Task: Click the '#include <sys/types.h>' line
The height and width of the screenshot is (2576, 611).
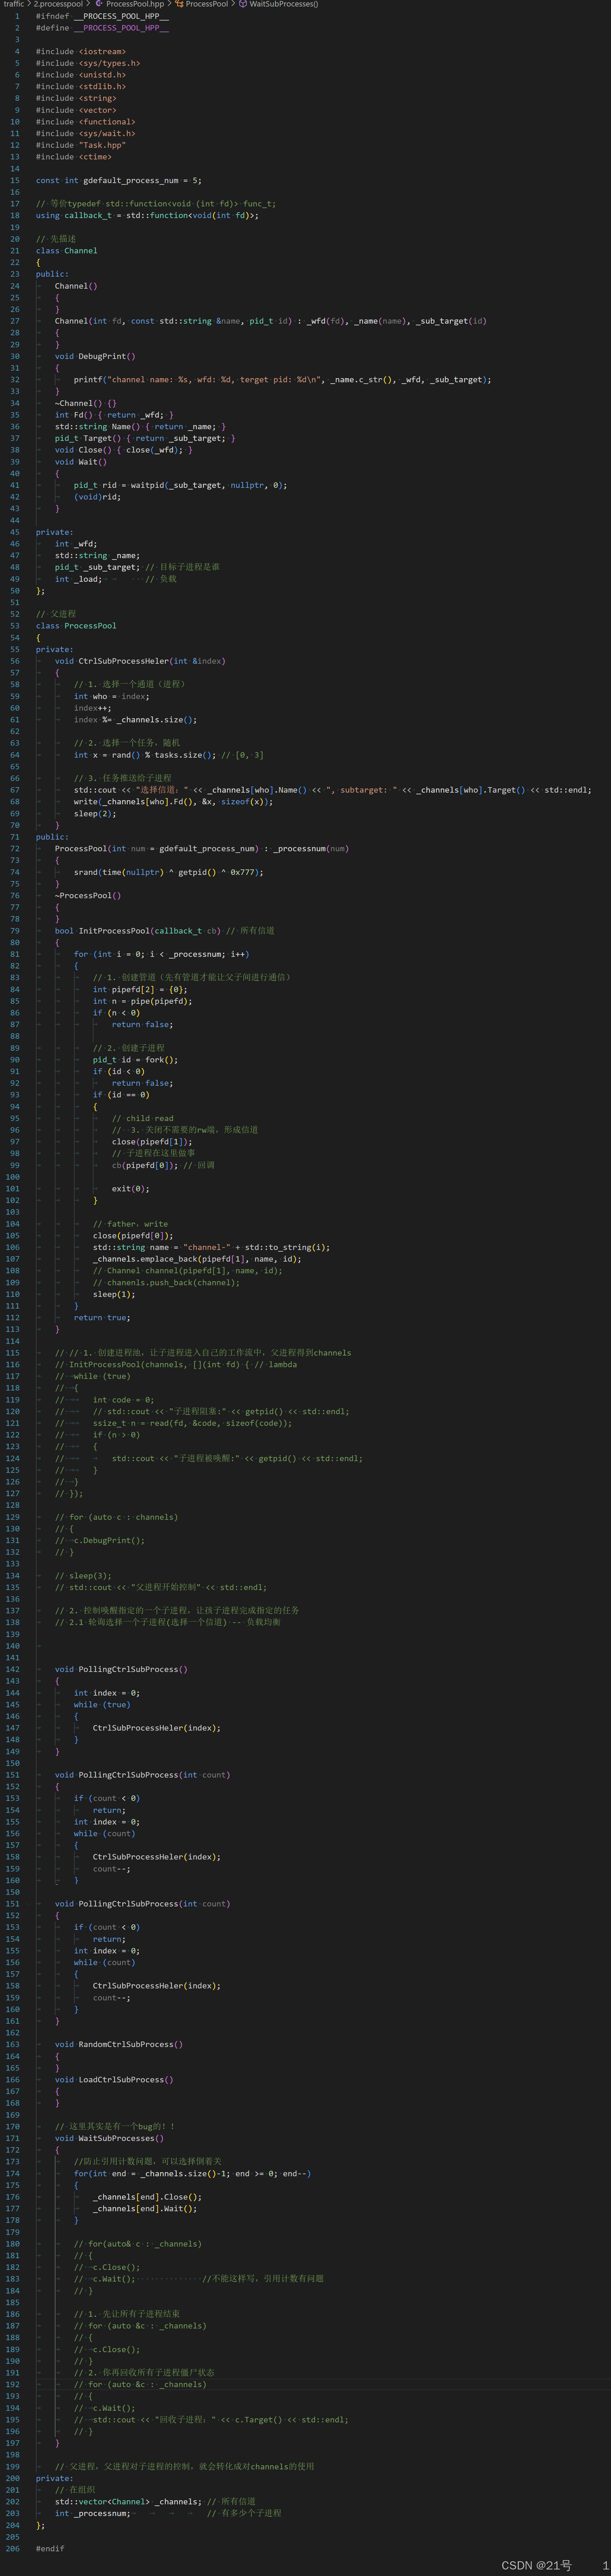Action: (x=88, y=63)
